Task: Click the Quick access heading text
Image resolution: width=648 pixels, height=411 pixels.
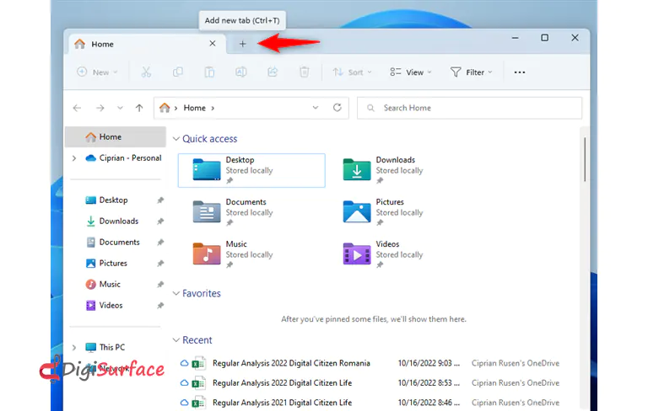Action: (x=210, y=139)
